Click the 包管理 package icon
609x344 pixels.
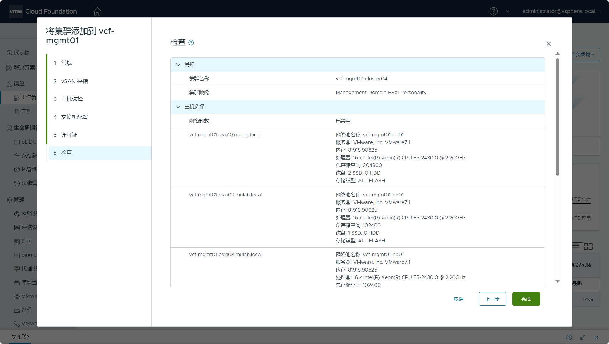tap(17, 169)
